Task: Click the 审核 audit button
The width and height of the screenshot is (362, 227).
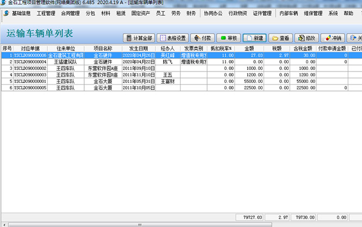Action: click(x=228, y=38)
